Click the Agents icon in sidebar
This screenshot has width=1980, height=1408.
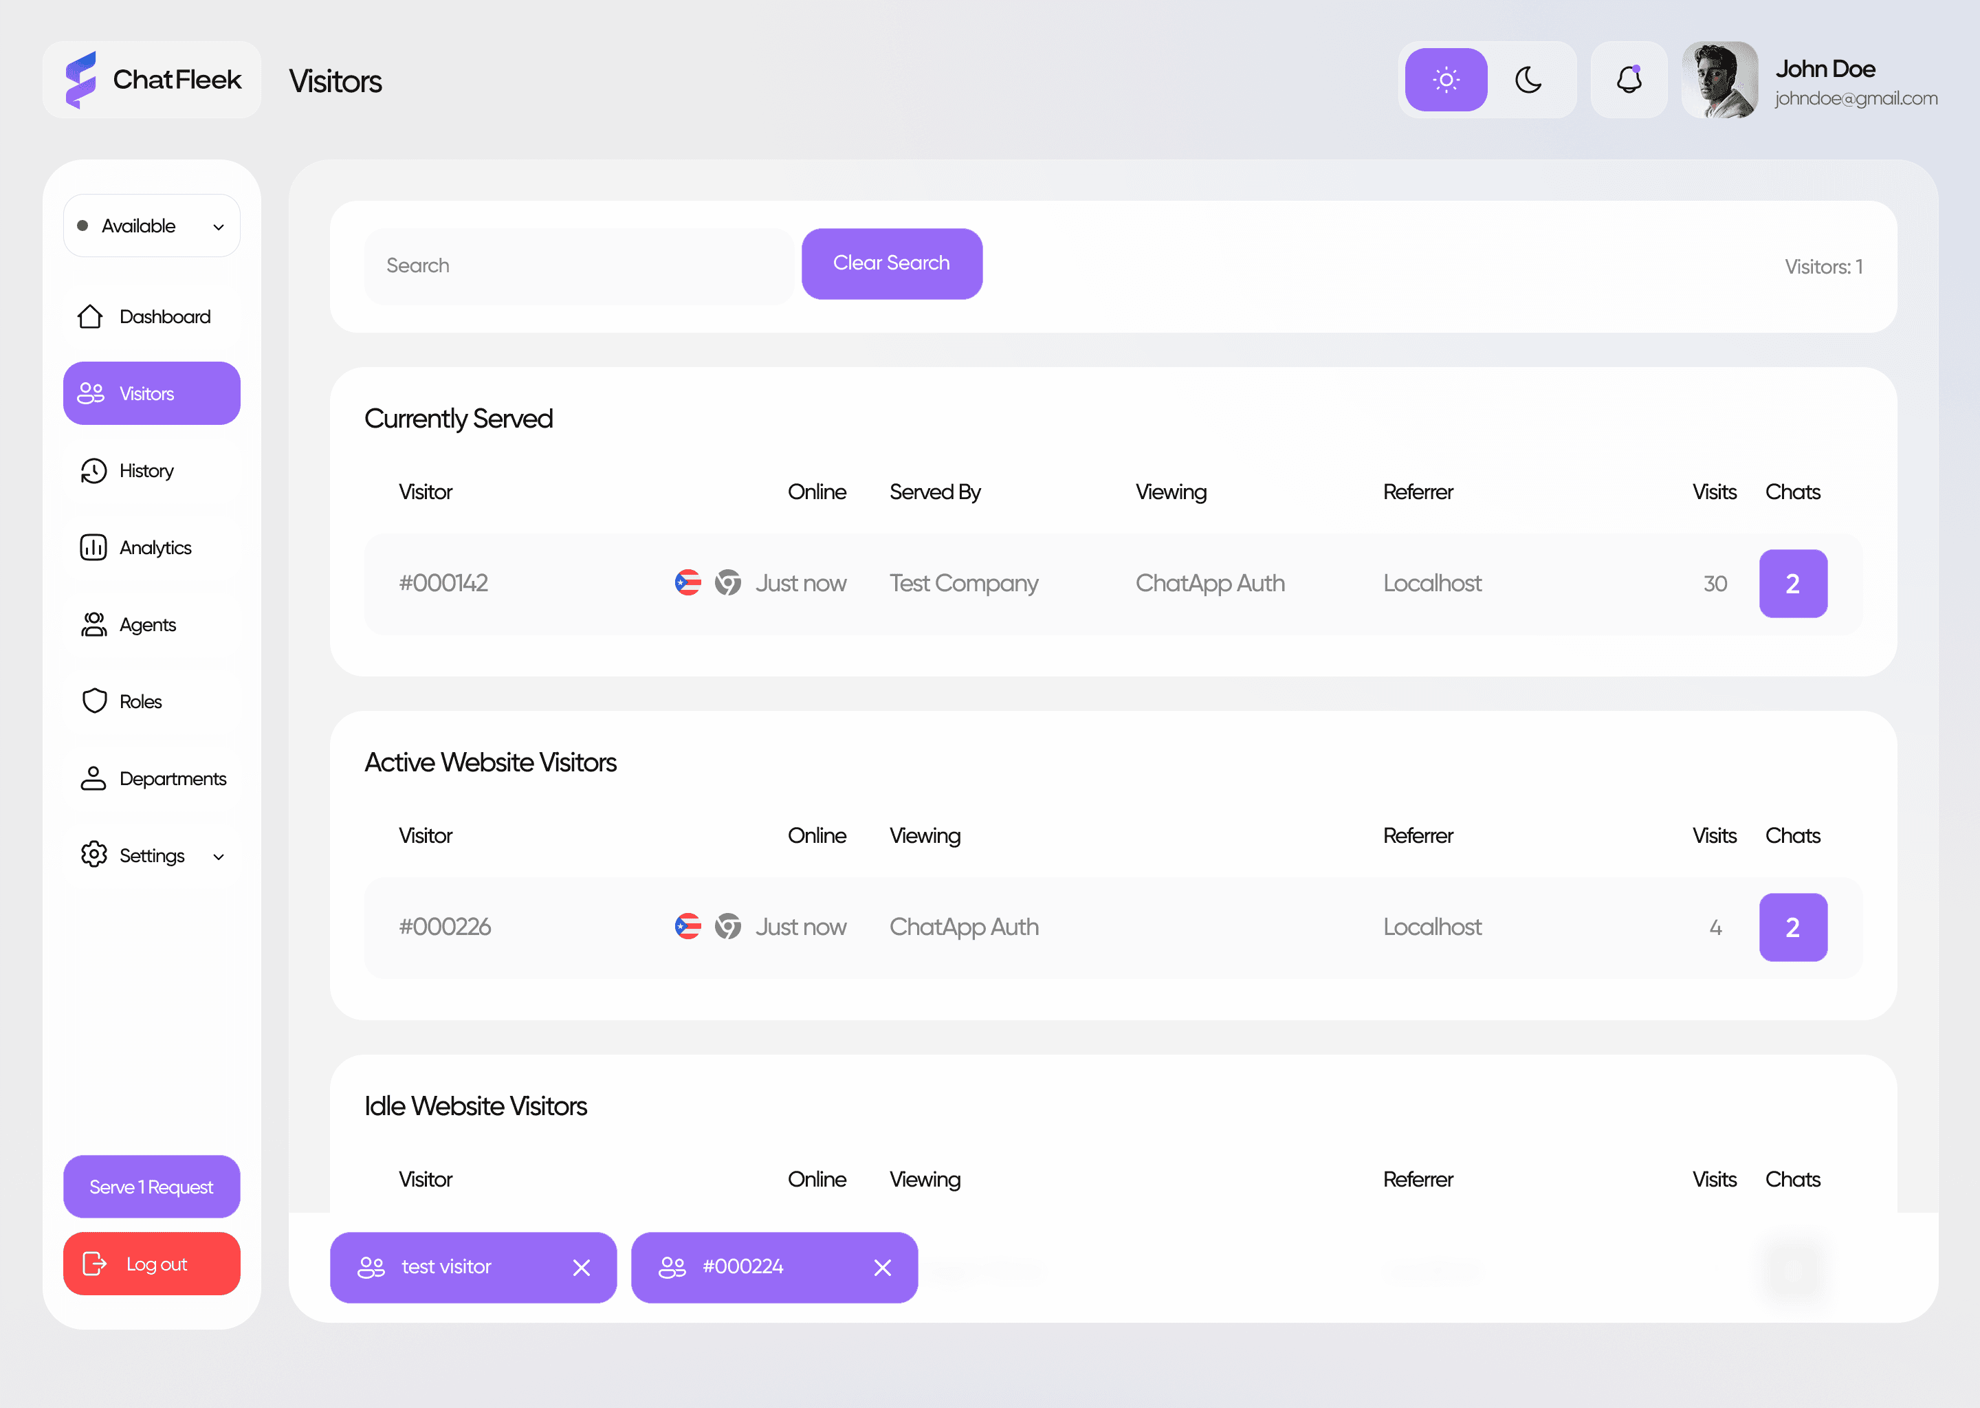[93, 624]
